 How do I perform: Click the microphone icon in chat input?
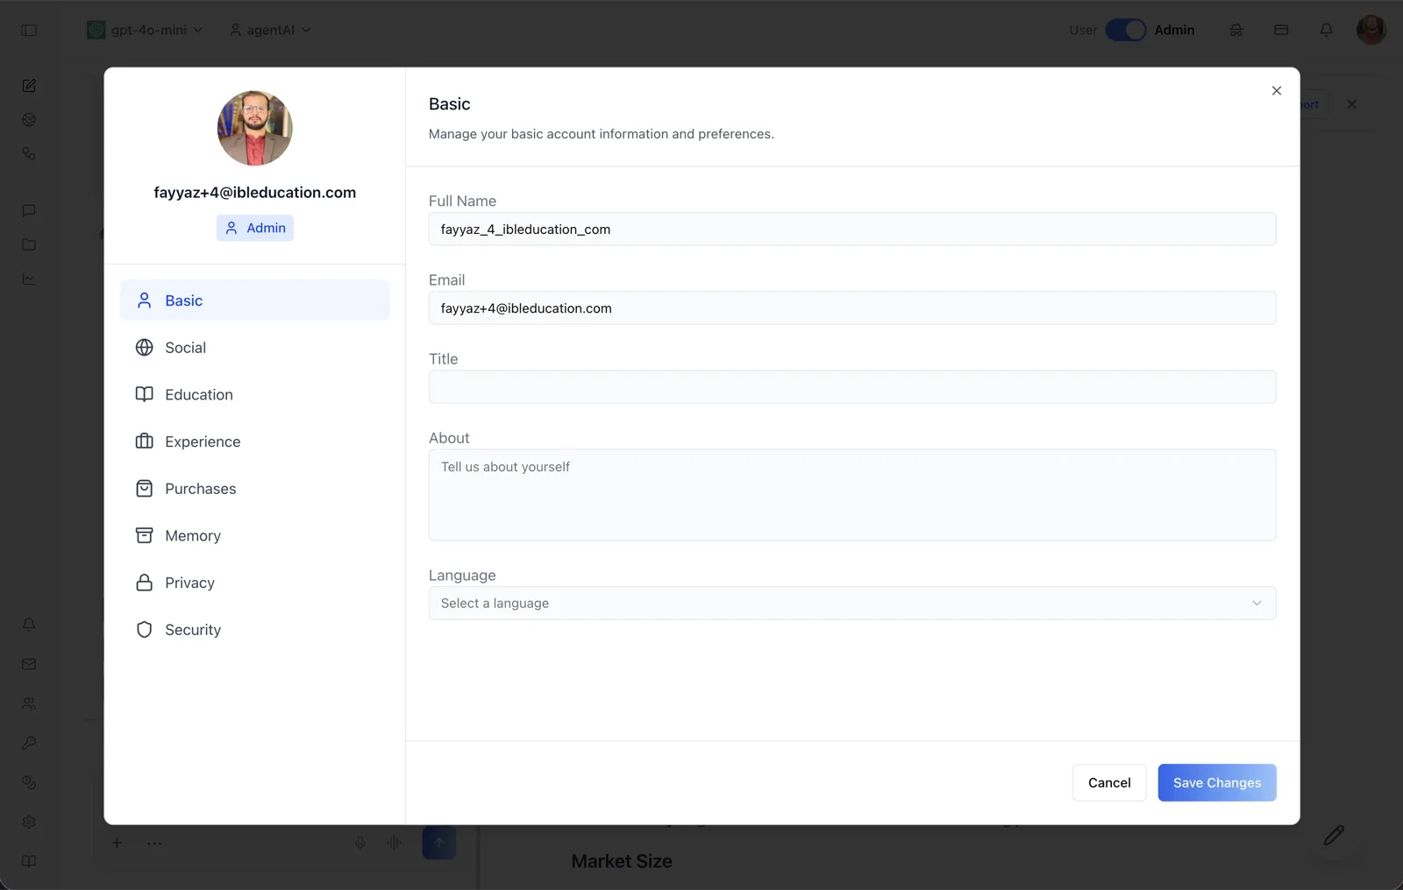[x=360, y=843]
